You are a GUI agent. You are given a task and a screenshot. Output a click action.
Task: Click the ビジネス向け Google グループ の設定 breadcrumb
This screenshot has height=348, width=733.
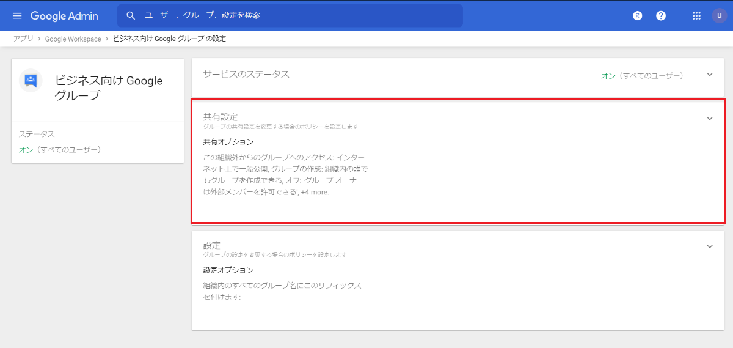pos(170,39)
